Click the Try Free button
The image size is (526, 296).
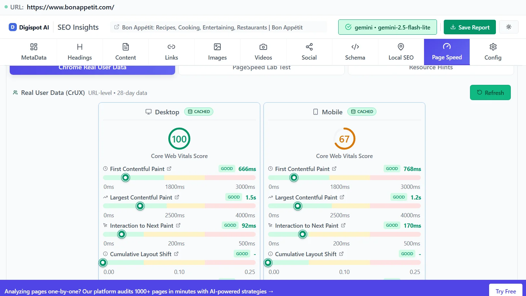tap(506, 291)
